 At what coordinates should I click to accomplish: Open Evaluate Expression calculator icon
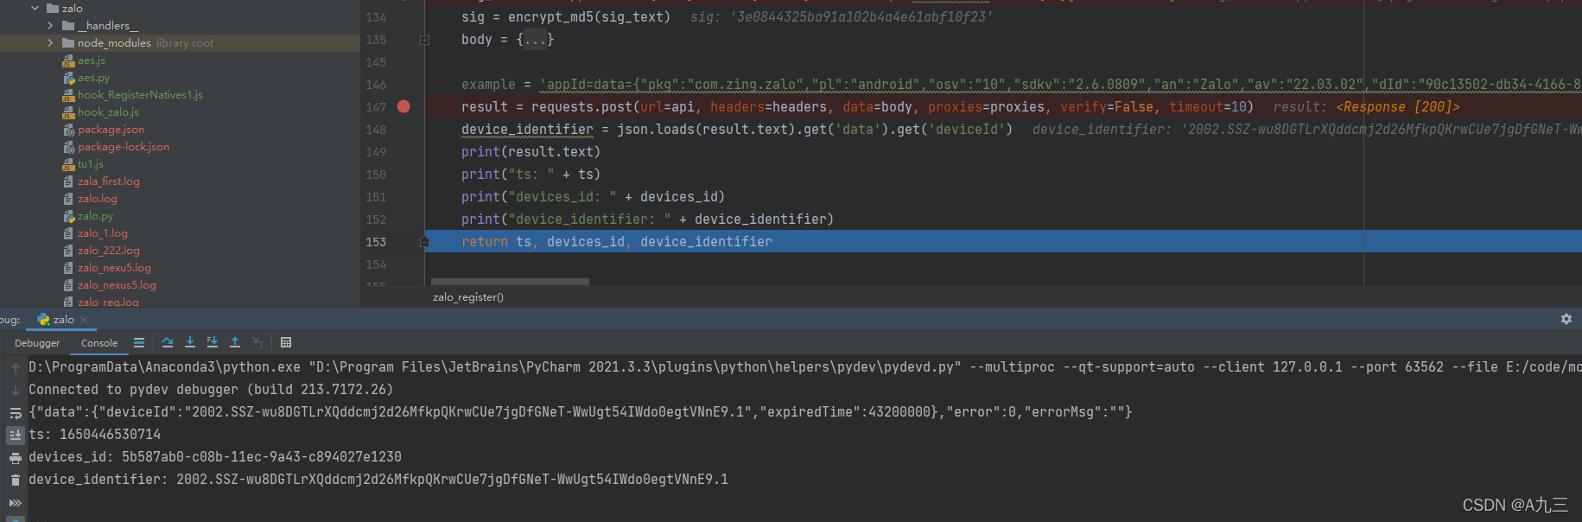click(x=286, y=342)
